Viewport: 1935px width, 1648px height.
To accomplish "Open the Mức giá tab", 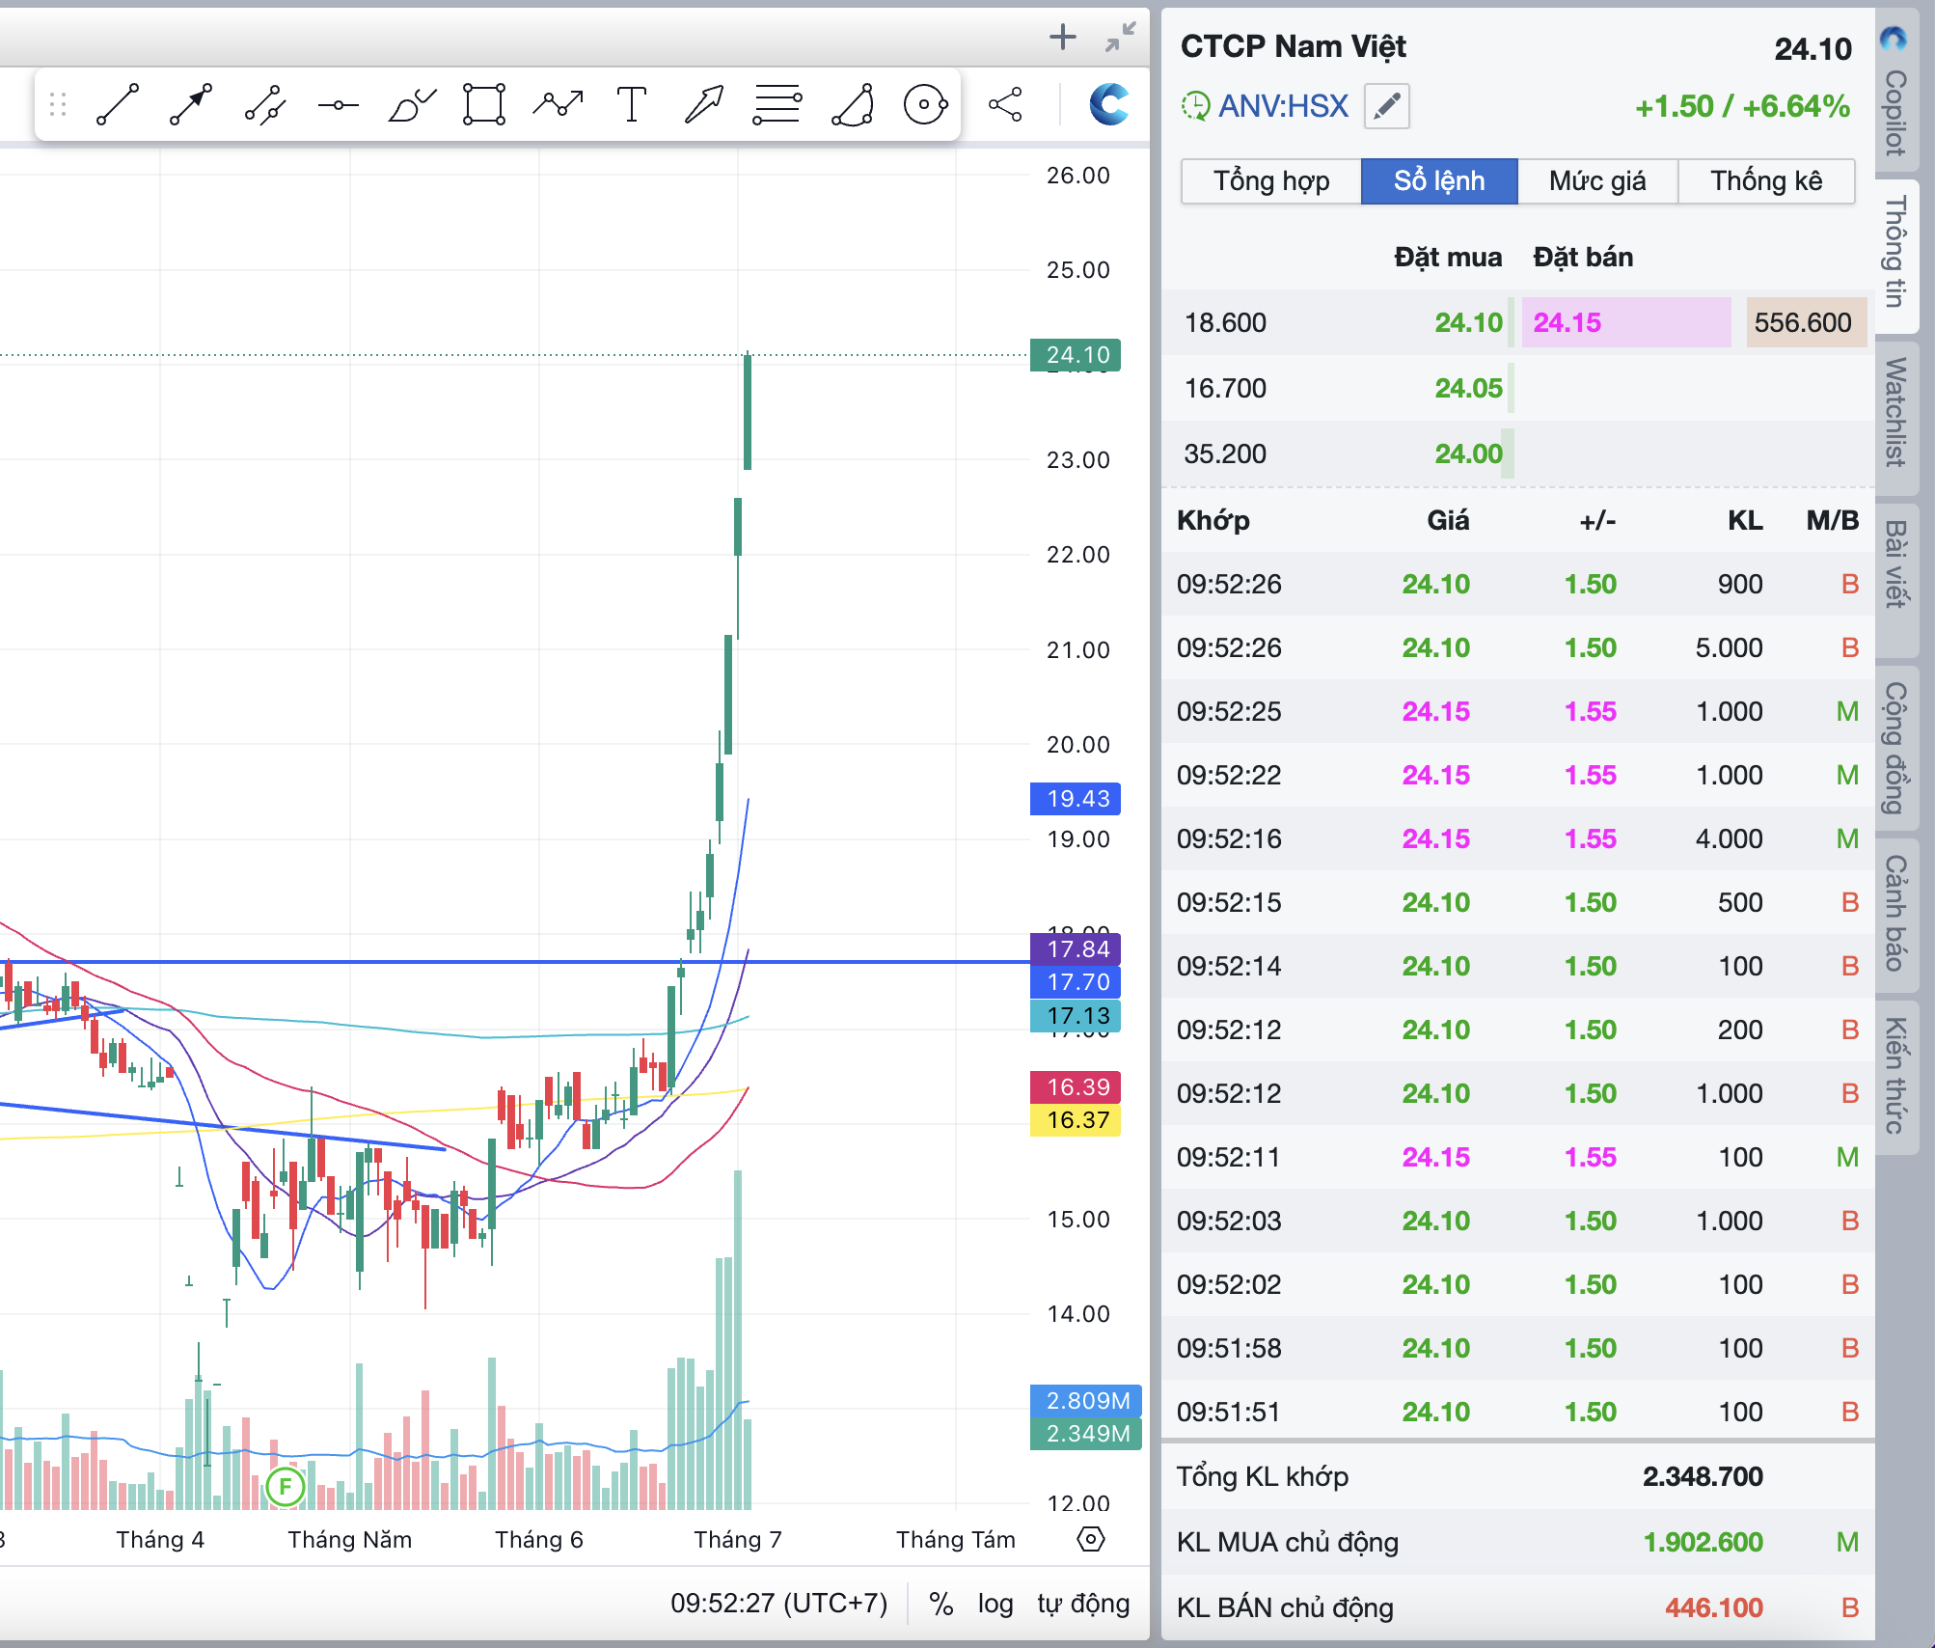I will coord(1597,181).
